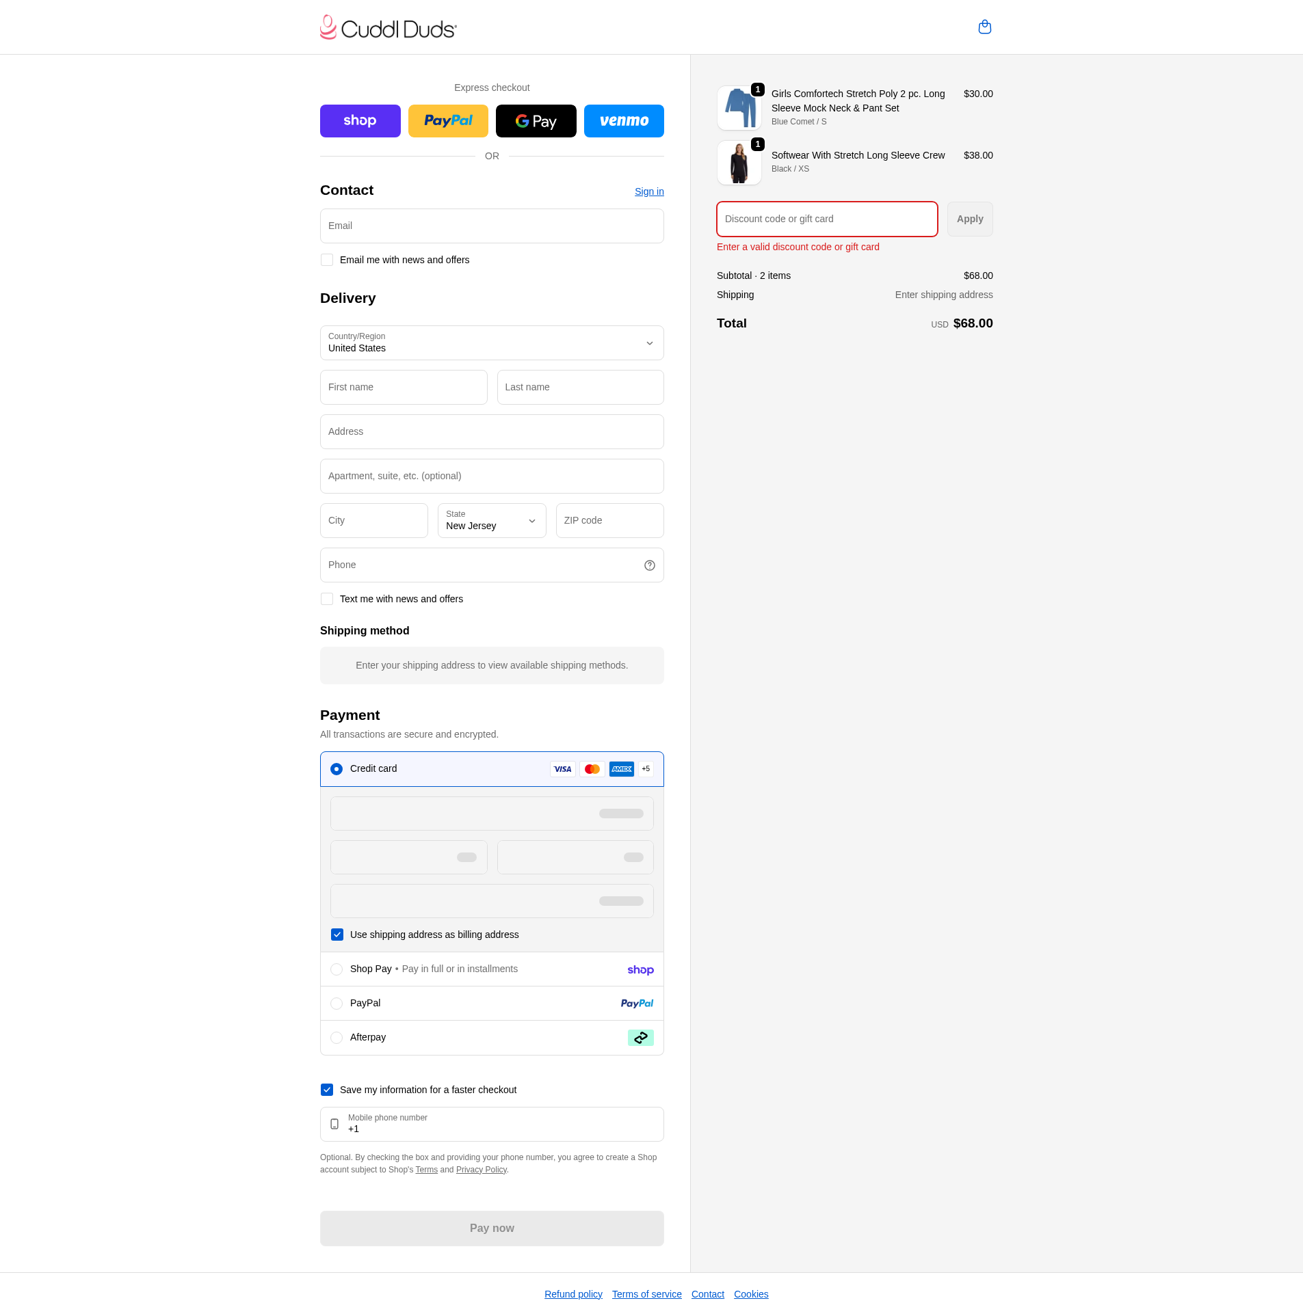
Task: Enable Email me with news and offers
Action: (x=327, y=260)
